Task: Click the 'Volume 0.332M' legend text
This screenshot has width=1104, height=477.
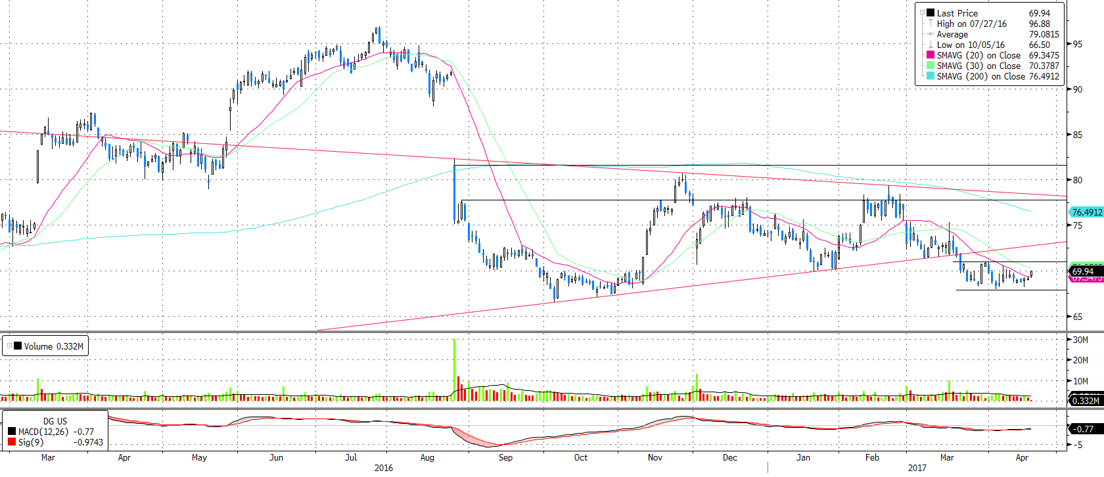Action: pyautogui.click(x=54, y=346)
